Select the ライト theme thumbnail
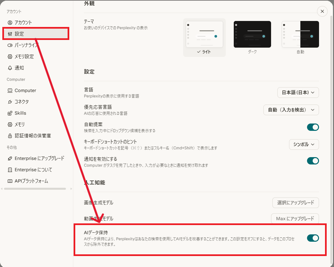334x267 pixels. (204, 34)
